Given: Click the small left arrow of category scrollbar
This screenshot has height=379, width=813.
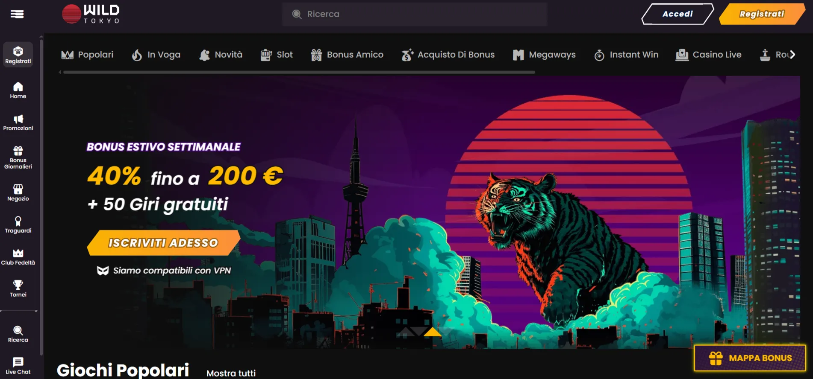Looking at the screenshot, I should [60, 72].
